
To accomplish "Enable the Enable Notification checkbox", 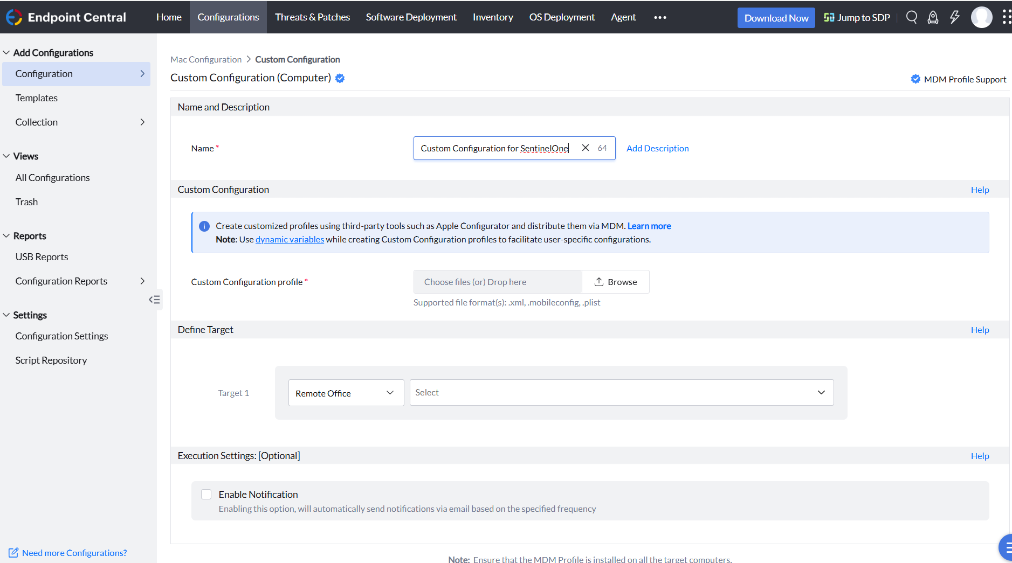I will [x=206, y=494].
